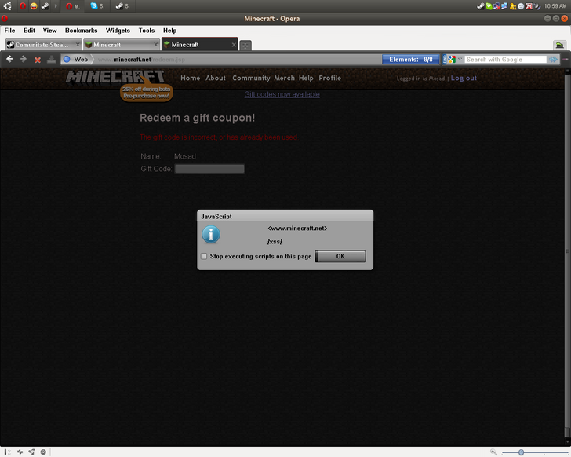
Task: Click the browser Forward arrow button
Action: click(24, 60)
